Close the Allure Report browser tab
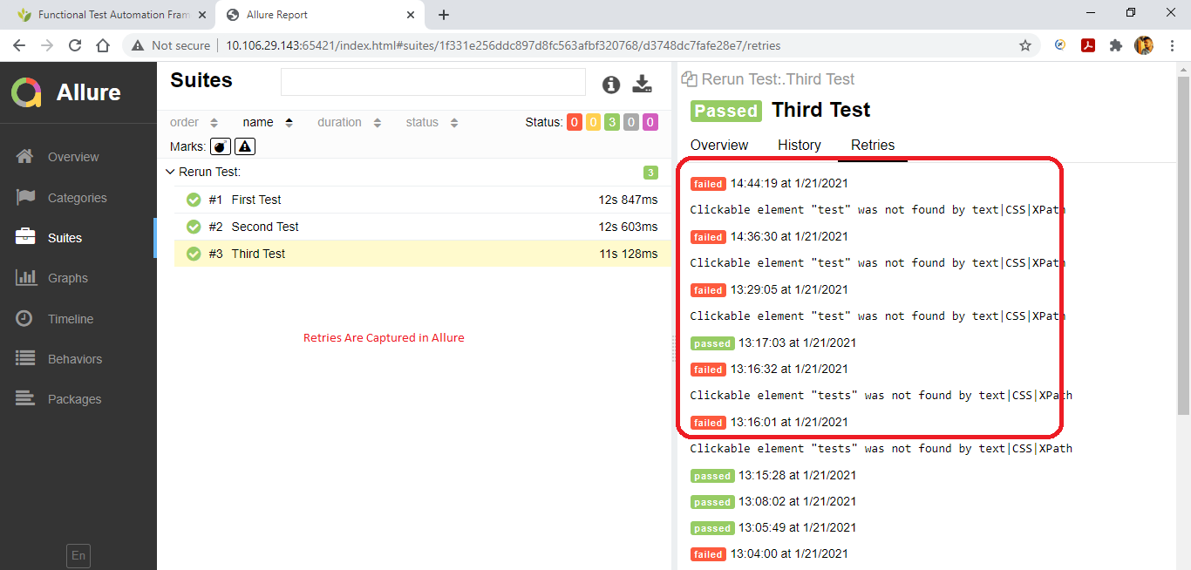This screenshot has height=570, width=1191. point(410,15)
